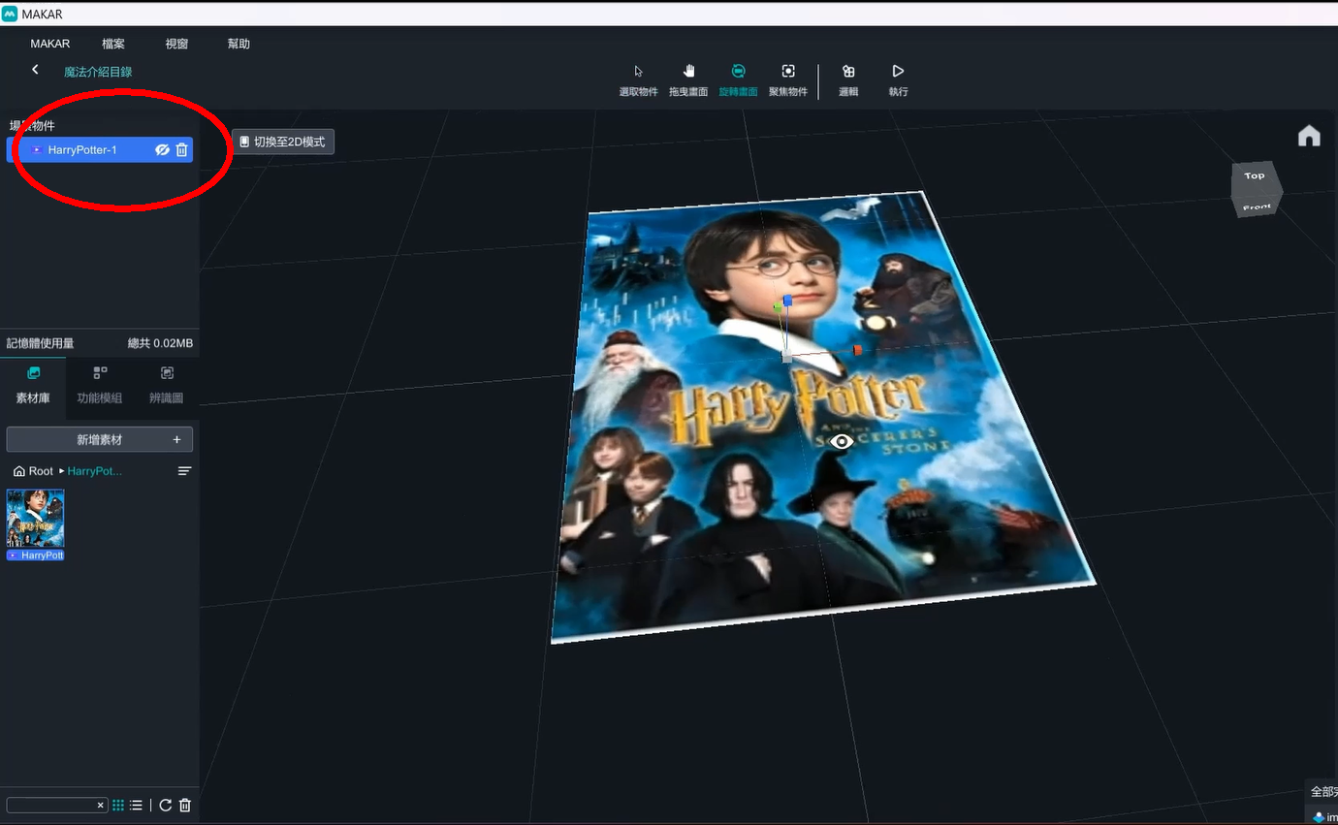Toggle visibility of HarryPotter-1 object
Image resolution: width=1338 pixels, height=825 pixels.
pos(162,150)
